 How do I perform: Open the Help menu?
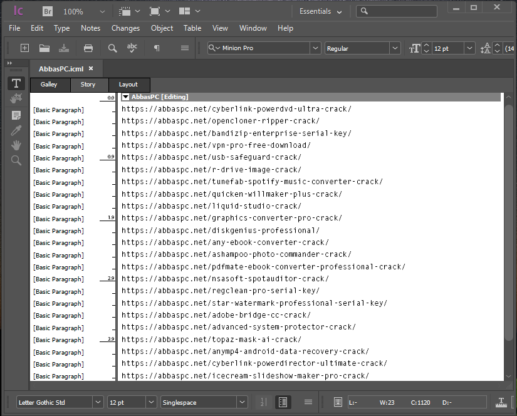(285, 28)
